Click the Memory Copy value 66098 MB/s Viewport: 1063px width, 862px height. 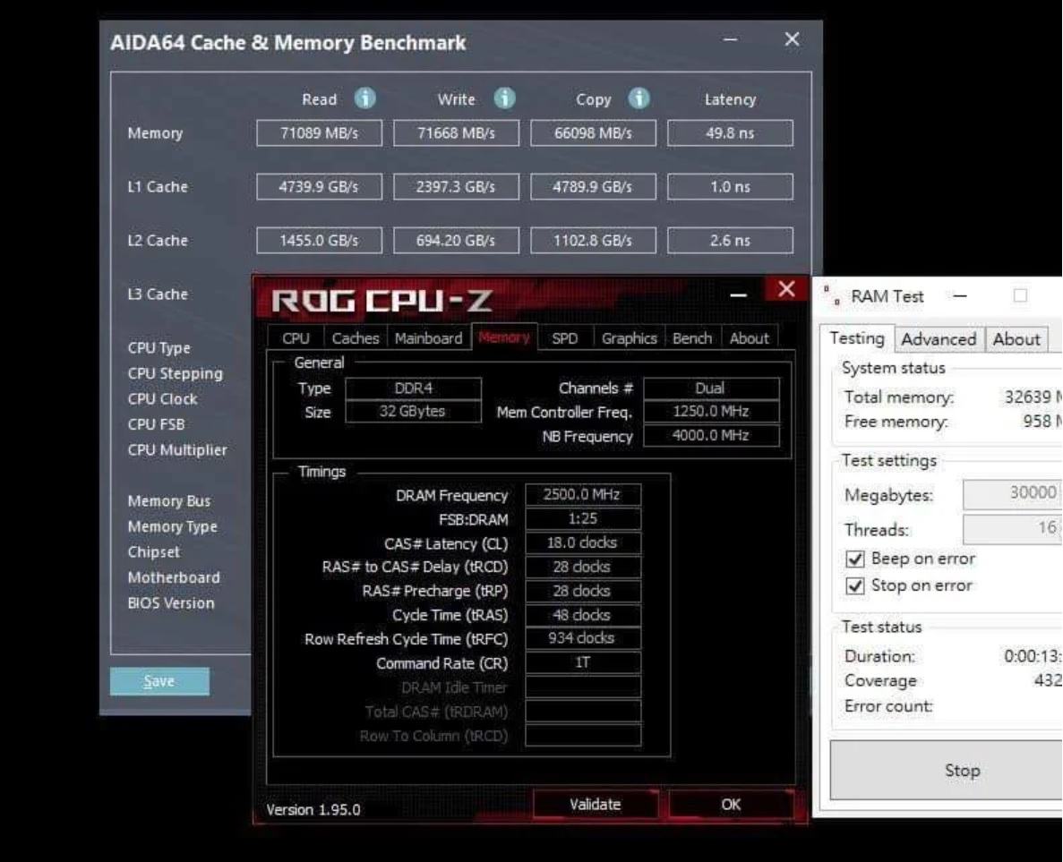(x=593, y=132)
